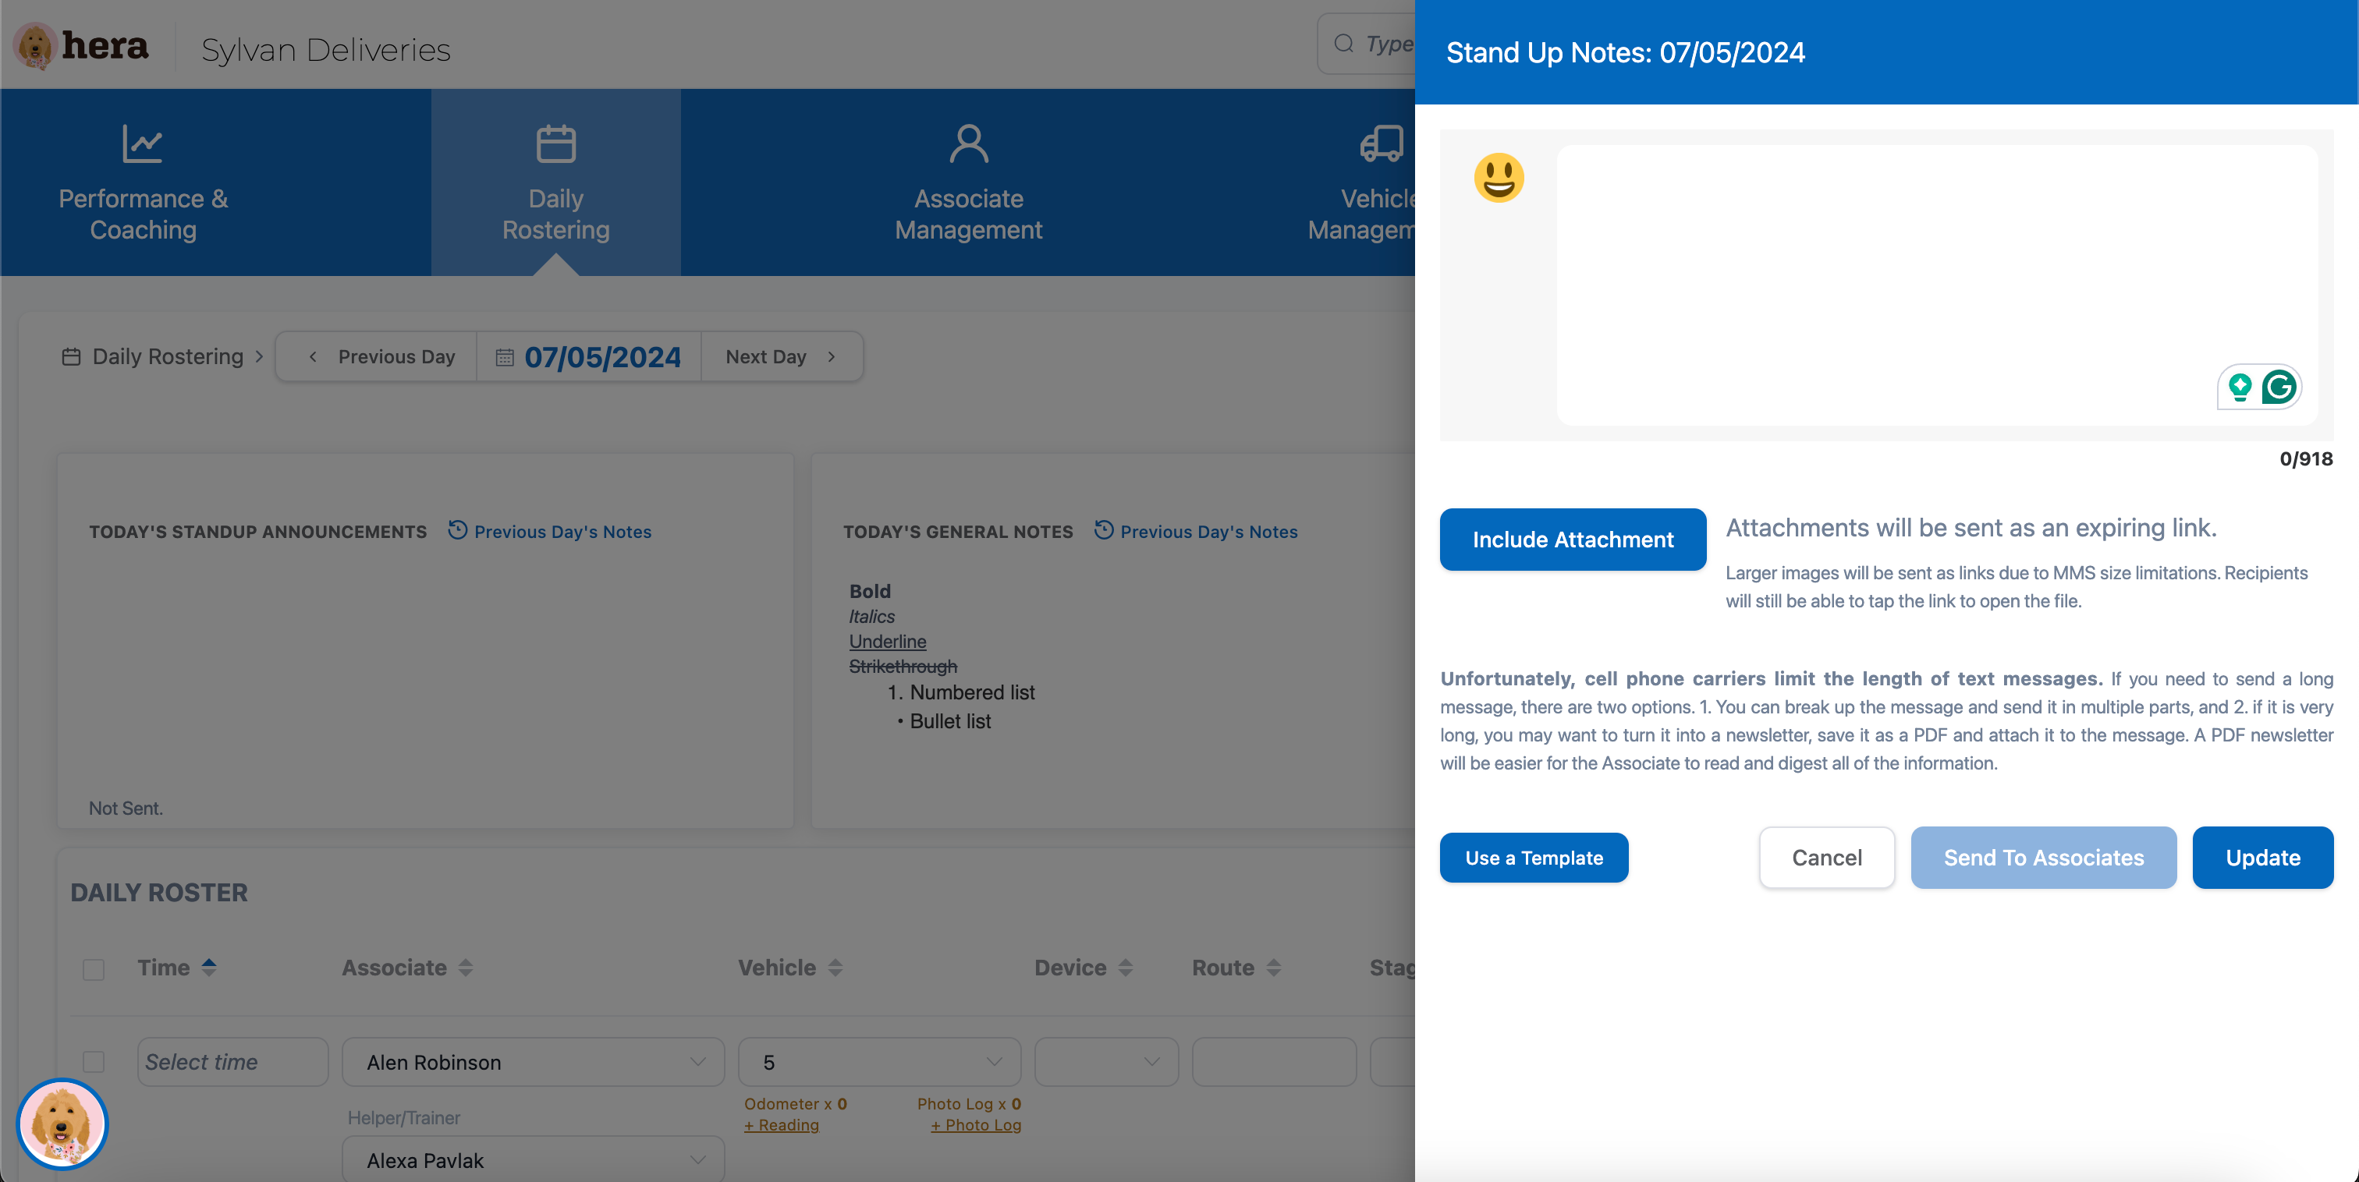The width and height of the screenshot is (2359, 1182).
Task: Sort by Associate column arrows
Action: click(465, 967)
